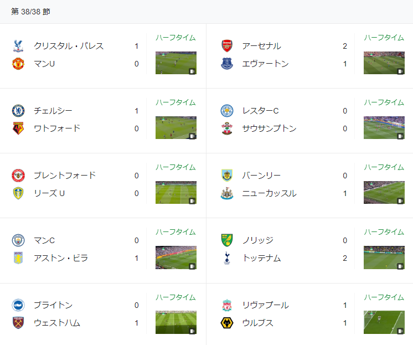Click the Wolves club crest
This screenshot has width=413, height=345.
[x=226, y=323]
